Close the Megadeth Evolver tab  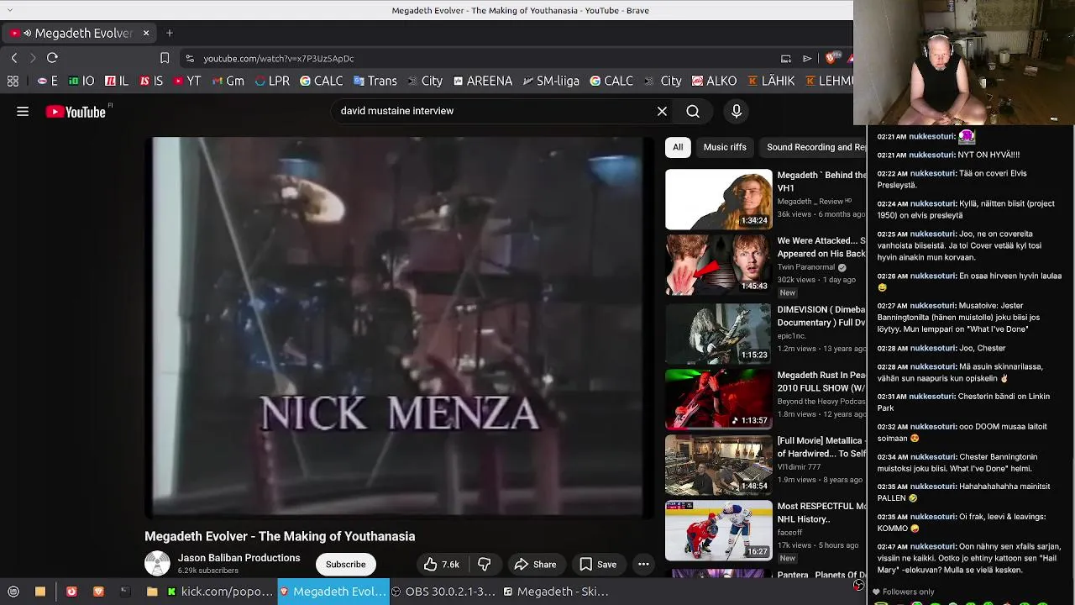pos(145,33)
